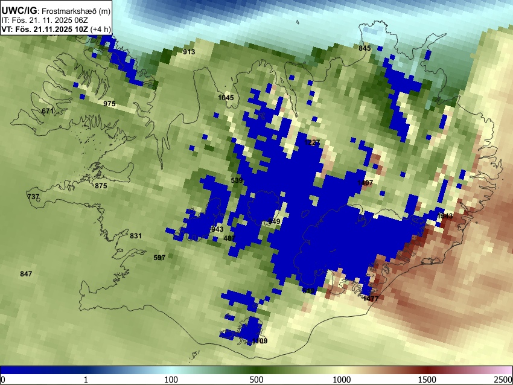
Task: Click the 2500 value on the color scale
Action: click(503, 380)
